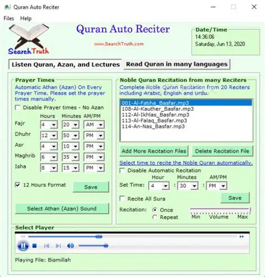The image size is (265, 277).
Task: Close the Quran Auto Reciter window
Action: (x=254, y=7)
